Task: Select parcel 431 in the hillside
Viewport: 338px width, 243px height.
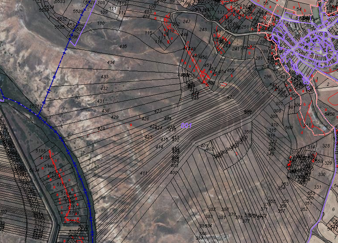Action: (x=101, y=101)
